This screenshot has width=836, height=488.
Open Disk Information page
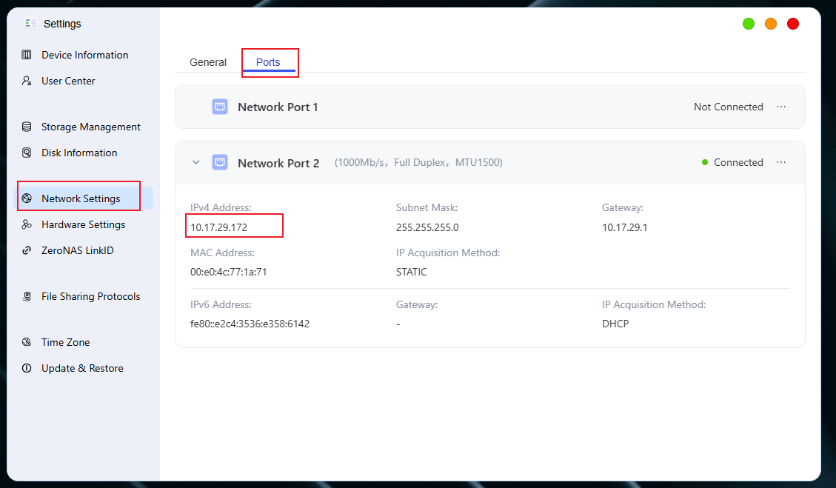point(79,153)
